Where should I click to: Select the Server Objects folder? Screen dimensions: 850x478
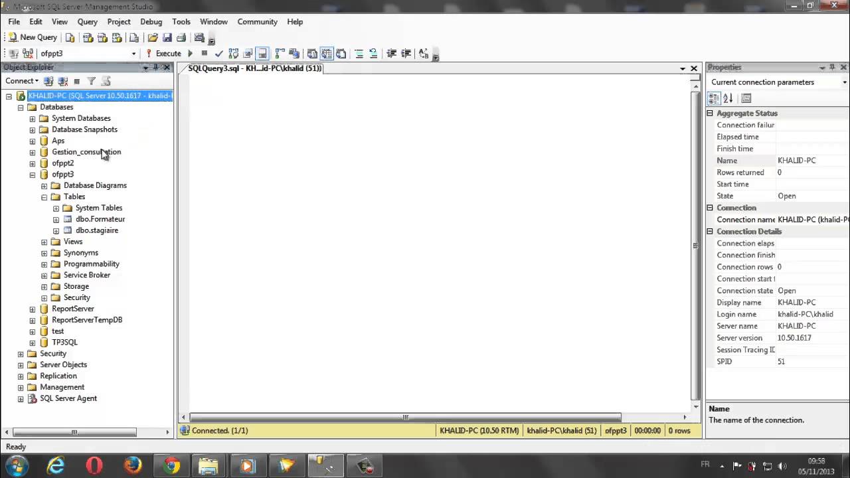(63, 364)
